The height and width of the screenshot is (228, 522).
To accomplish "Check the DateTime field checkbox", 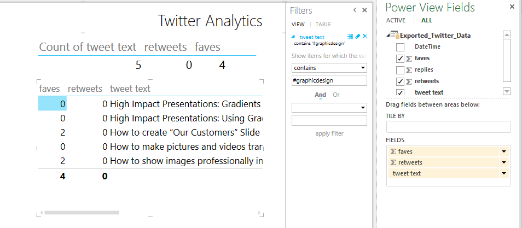I will [400, 47].
